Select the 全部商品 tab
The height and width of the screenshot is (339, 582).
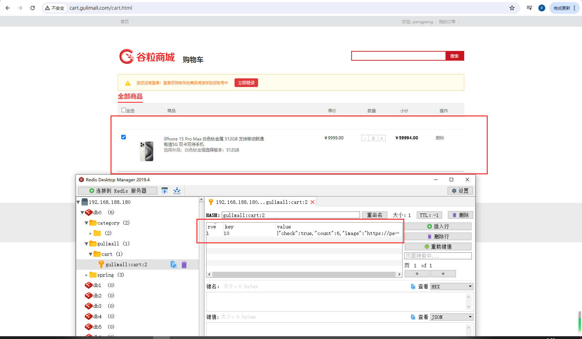click(130, 96)
